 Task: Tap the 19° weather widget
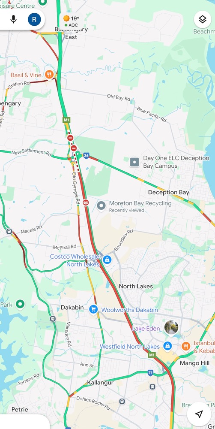point(71,21)
